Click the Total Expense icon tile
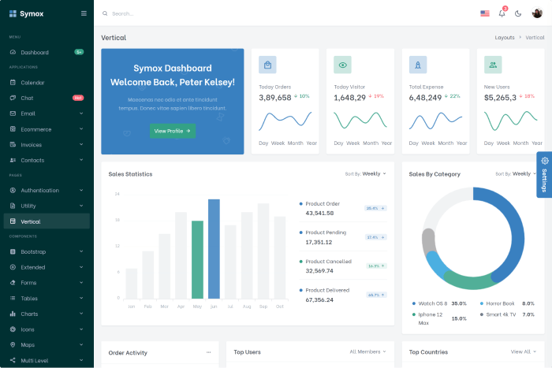 [x=418, y=65]
